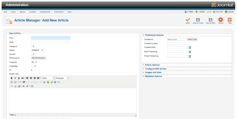Open the Featured dropdown showing No
Image resolution: width=237 pixels, height=119 pixels.
(34, 62)
